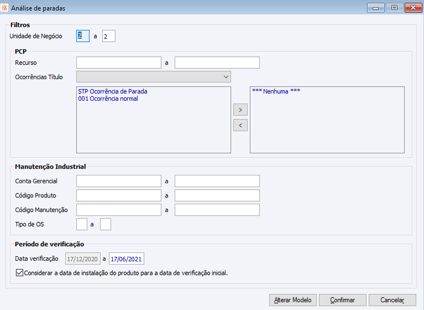
Task: Confirm the filters with Confirmar
Action: (x=343, y=300)
